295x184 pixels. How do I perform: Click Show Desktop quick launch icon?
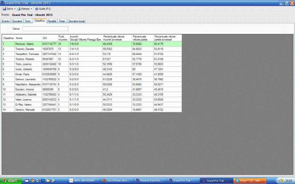coord(27,181)
